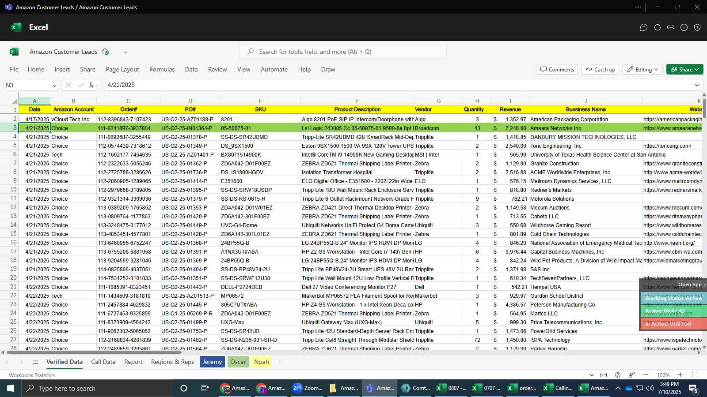Image resolution: width=707 pixels, height=397 pixels.
Task: Click the horizontal scrollbar thumb
Action: pos(93,352)
